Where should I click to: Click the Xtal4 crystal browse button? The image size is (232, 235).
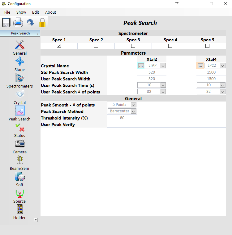pyautogui.click(x=200, y=66)
